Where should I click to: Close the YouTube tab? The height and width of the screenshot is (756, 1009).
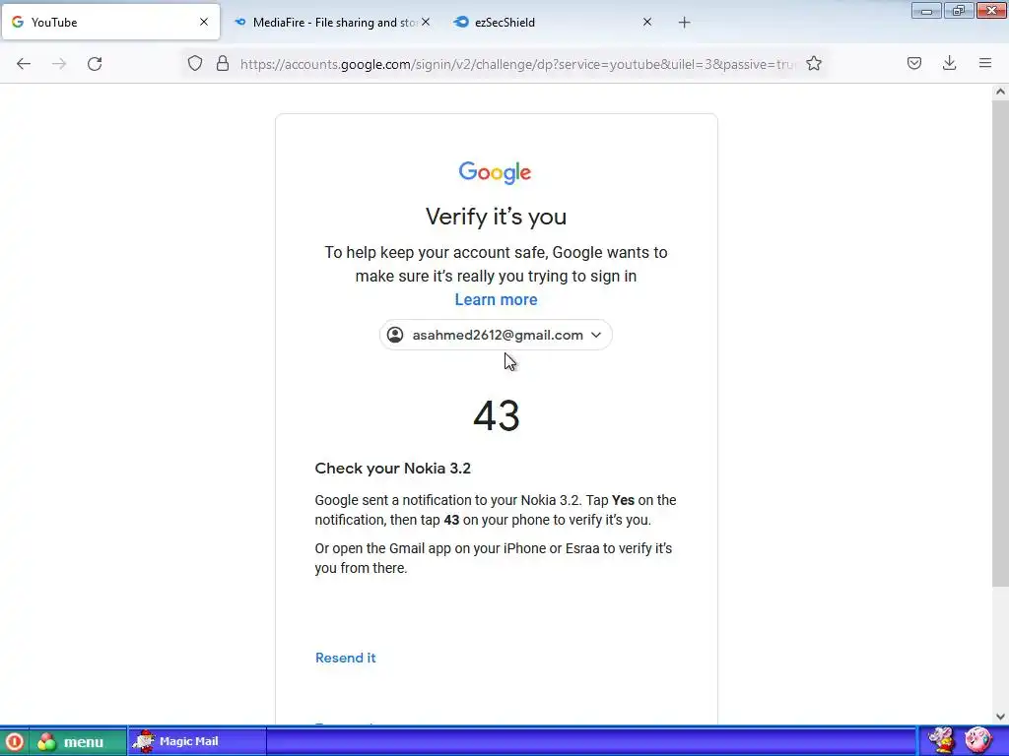[204, 22]
